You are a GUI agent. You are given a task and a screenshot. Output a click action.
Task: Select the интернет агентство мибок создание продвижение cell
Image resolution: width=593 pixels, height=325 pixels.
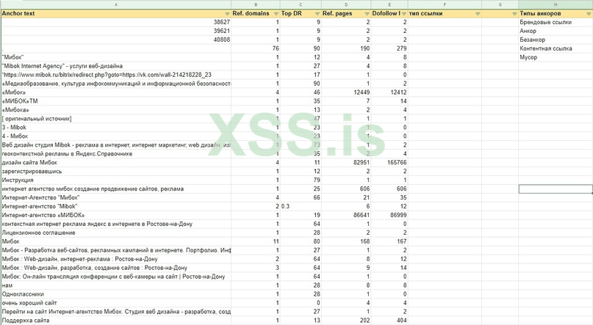pos(116,189)
